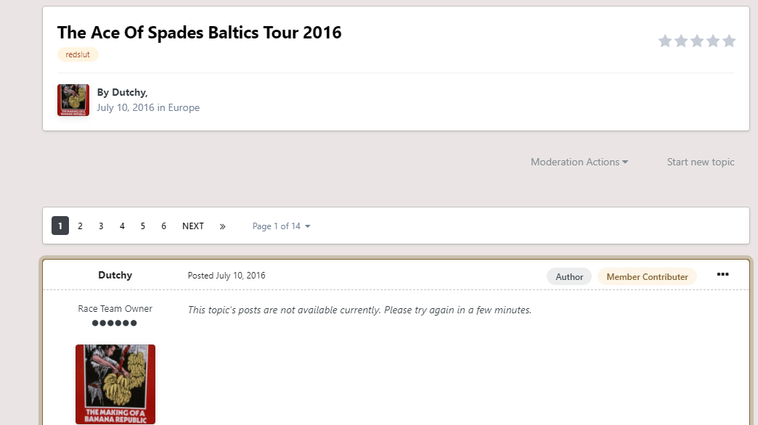
Task: Open the redslut tag
Action: click(78, 54)
